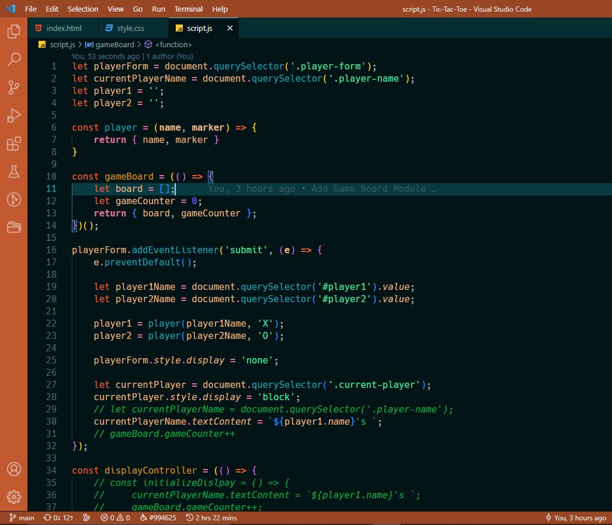This screenshot has width=612, height=525.
Task: Open the Manage gear icon
Action: [x=13, y=496]
